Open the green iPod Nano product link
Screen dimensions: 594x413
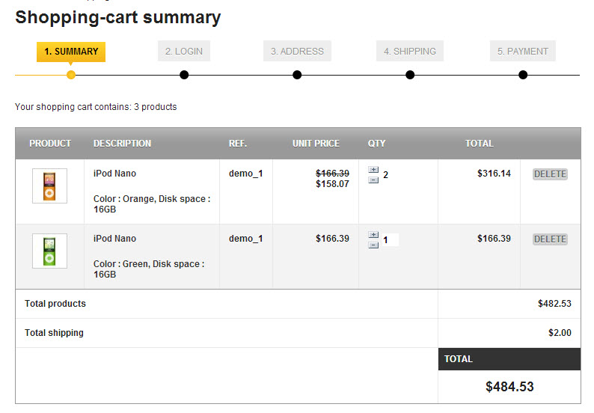[x=114, y=239]
